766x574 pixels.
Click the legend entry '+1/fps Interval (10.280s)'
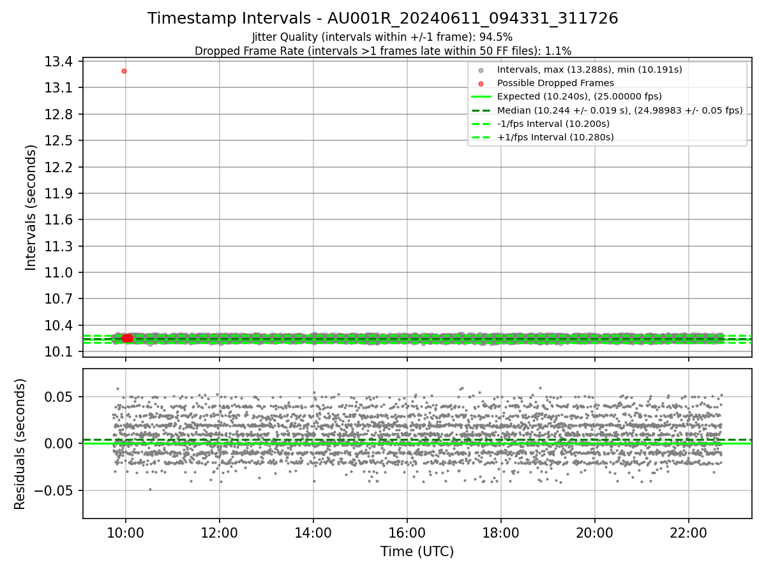coord(555,136)
